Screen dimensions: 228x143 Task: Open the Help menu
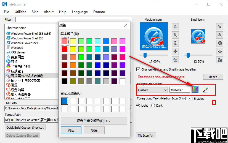(x=63, y=12)
